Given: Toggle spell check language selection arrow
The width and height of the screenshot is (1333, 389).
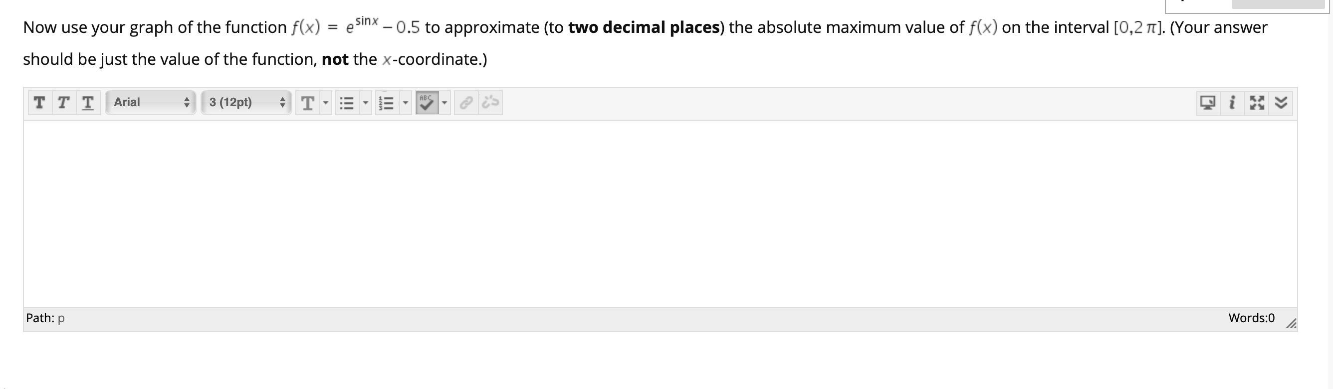Looking at the screenshot, I should coord(444,102).
